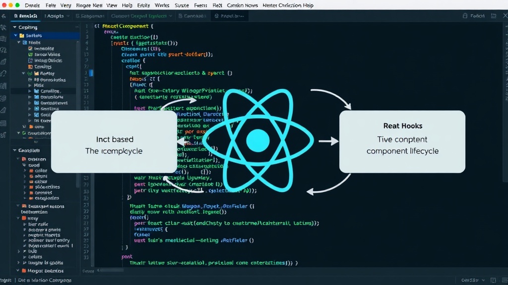Click the Reat Hooks card

[402, 142]
